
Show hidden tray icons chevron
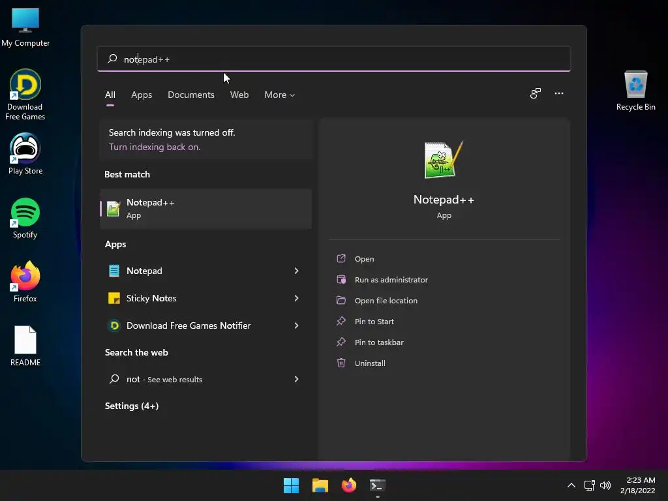[x=571, y=485]
